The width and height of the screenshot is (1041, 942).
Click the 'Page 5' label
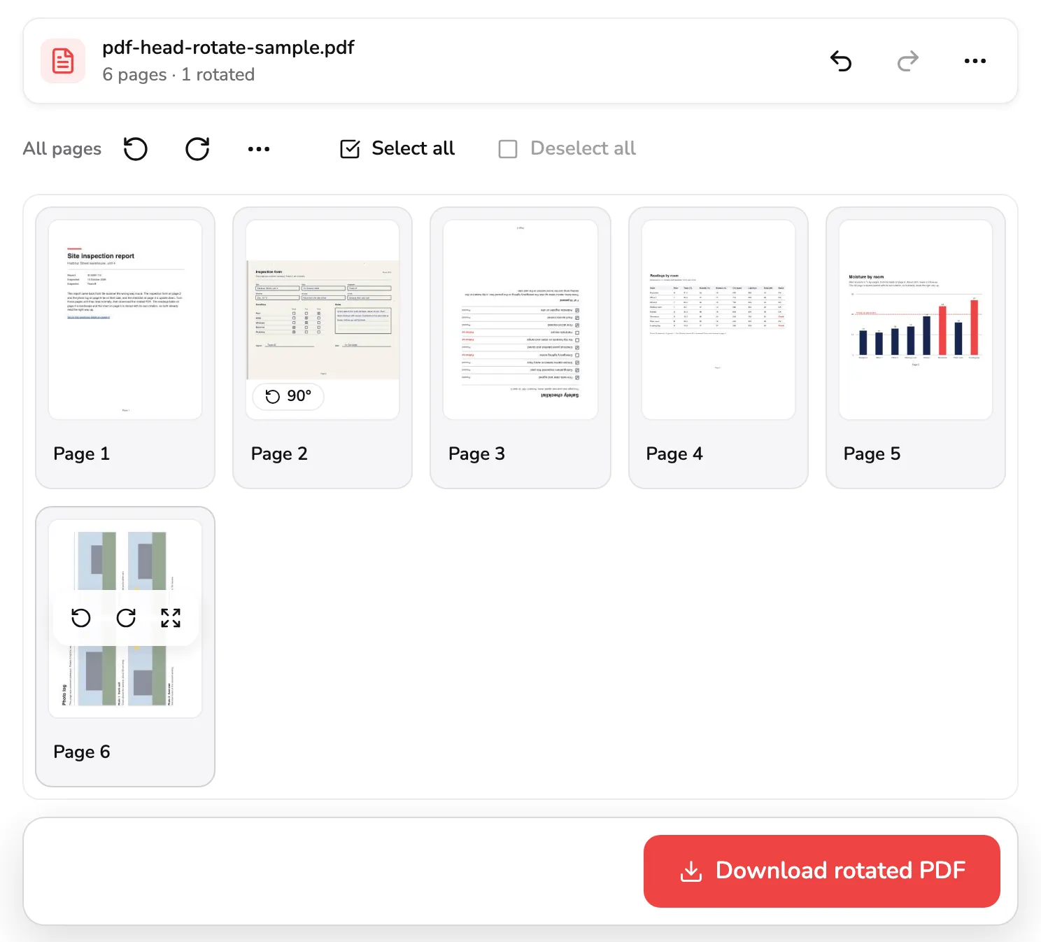[x=872, y=454]
